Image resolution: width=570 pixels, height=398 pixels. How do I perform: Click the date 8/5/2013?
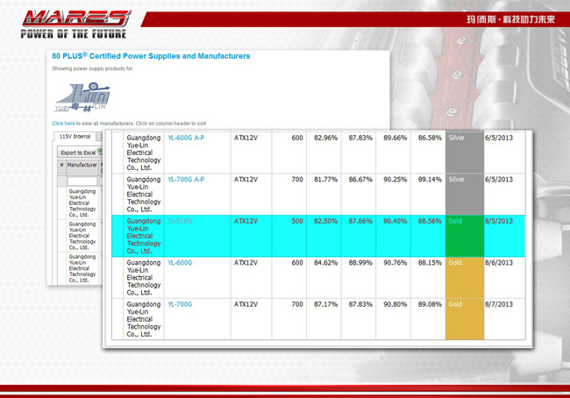coord(499,221)
